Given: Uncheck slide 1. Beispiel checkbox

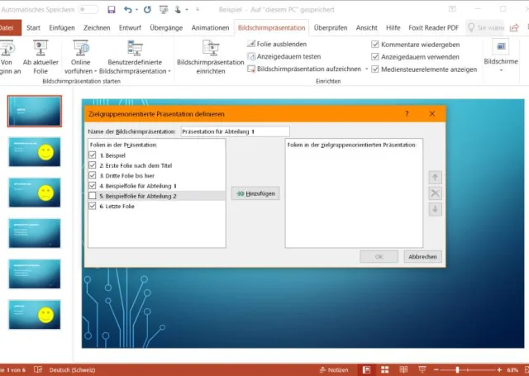Looking at the screenshot, I should (x=92, y=155).
